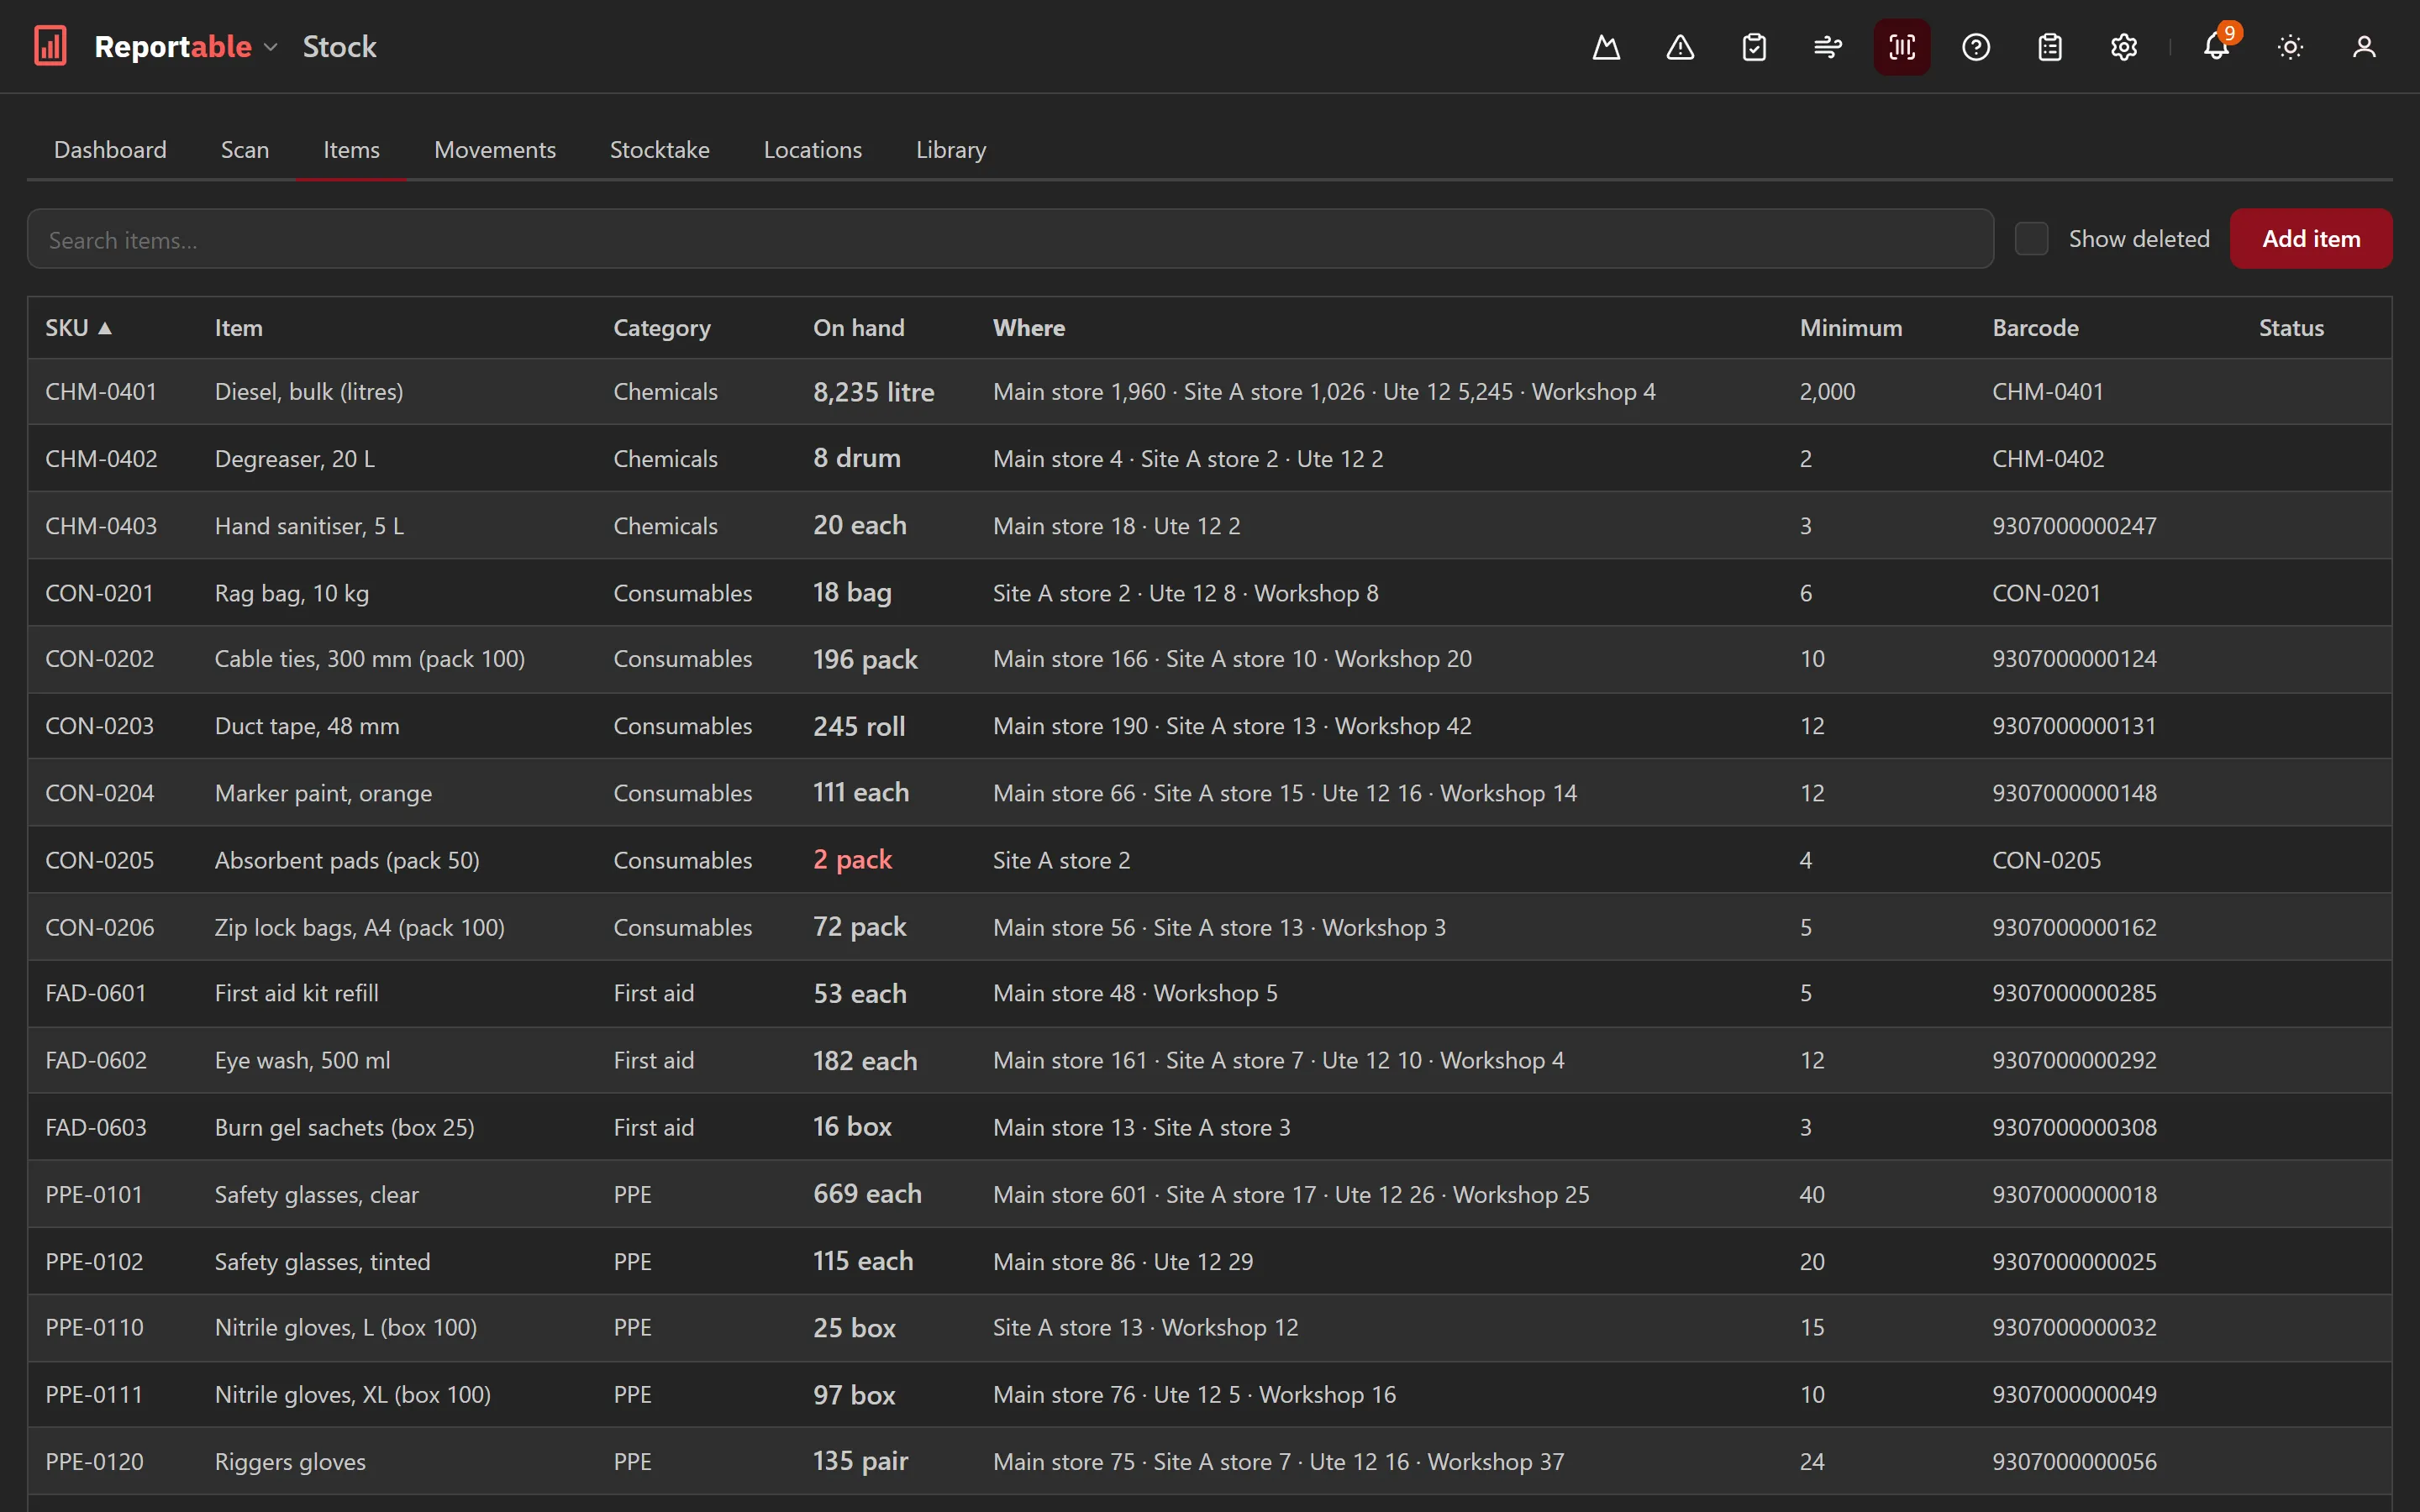Screen dimensions: 2420x1512
Task: Open the user profile icon
Action: click(x=2365, y=47)
